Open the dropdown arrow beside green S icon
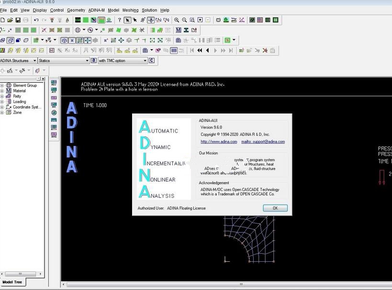Image resolution: width=392 pixels, height=290 pixels. click(234, 40)
